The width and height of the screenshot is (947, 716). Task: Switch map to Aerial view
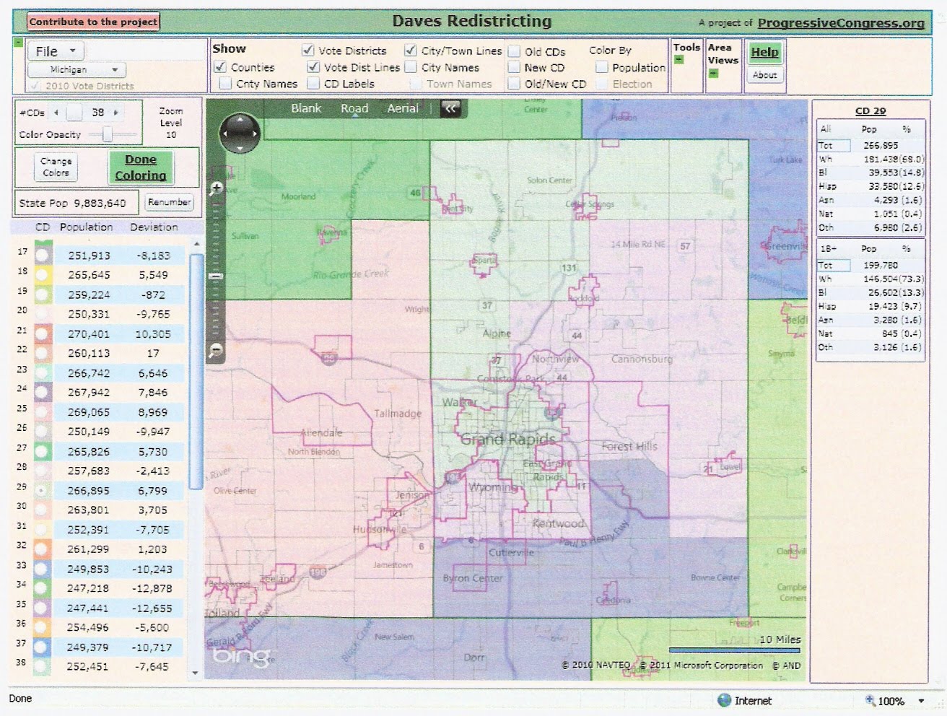coord(403,108)
